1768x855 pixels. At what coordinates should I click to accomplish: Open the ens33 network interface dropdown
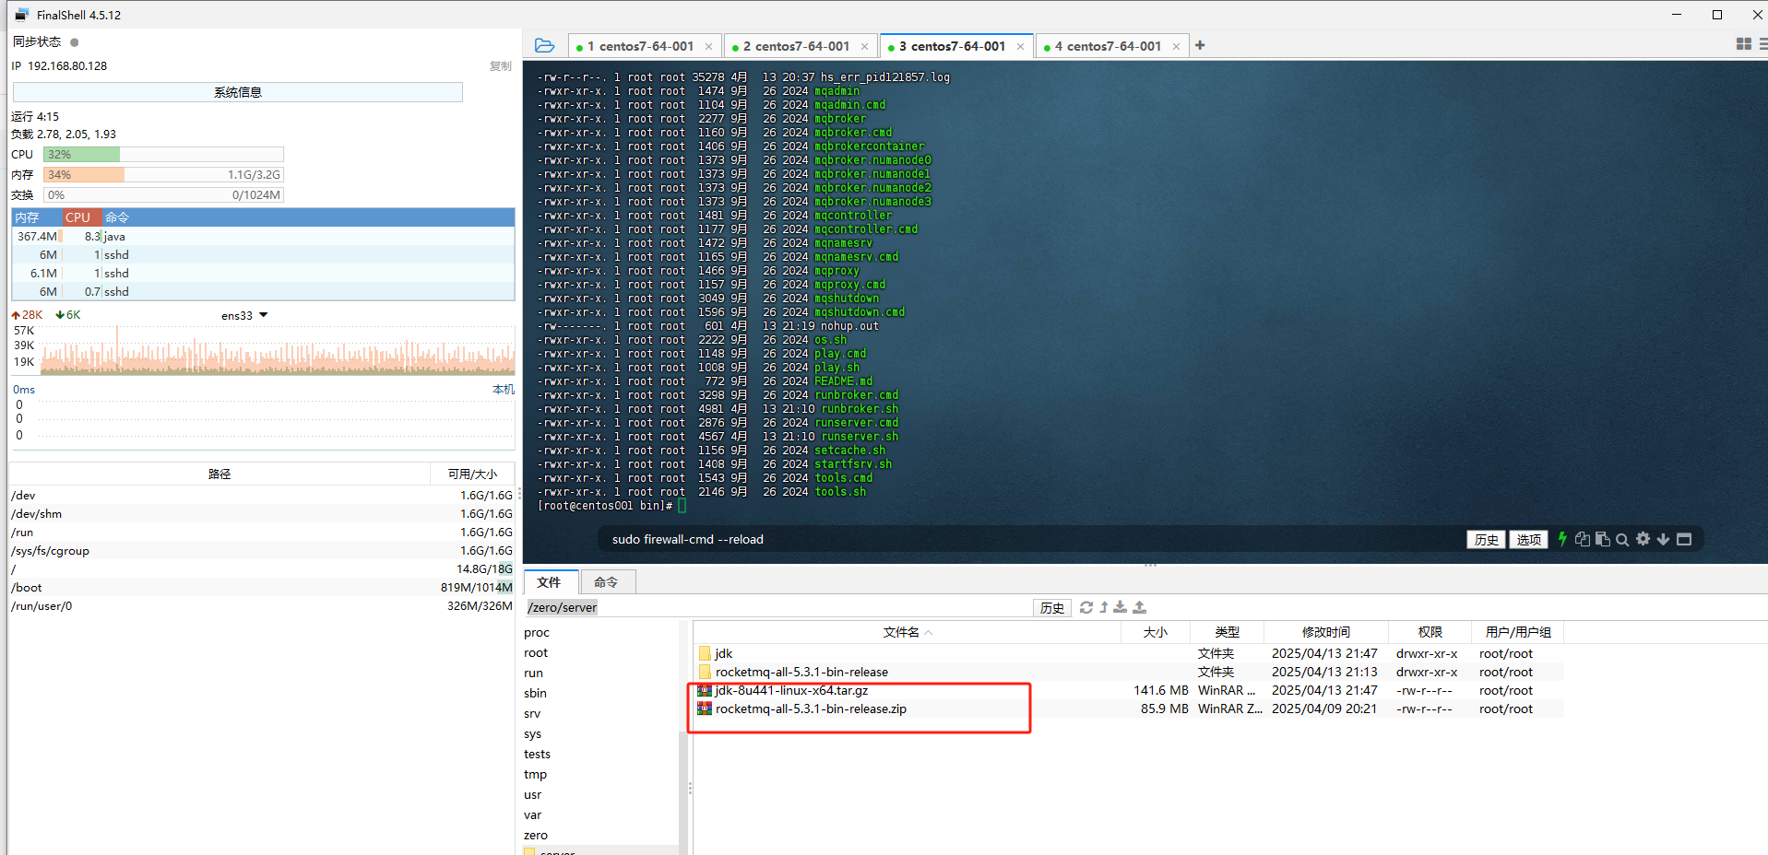[x=244, y=315]
